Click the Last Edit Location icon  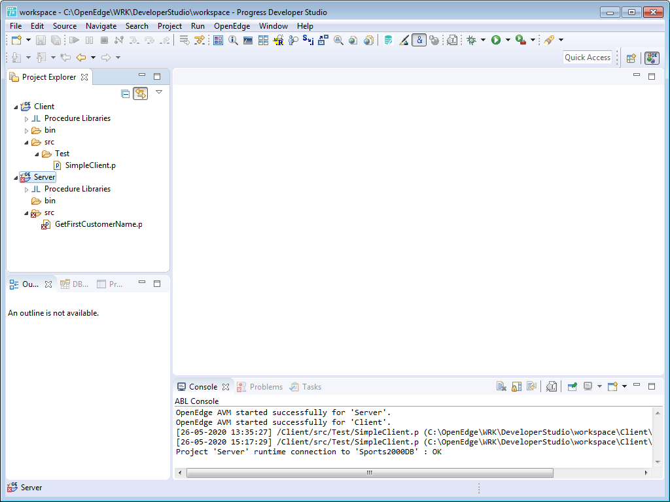coord(65,58)
